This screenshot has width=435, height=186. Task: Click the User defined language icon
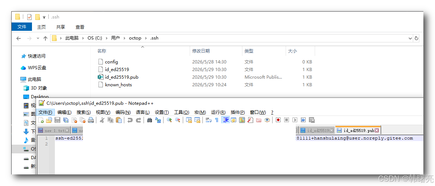(234, 120)
